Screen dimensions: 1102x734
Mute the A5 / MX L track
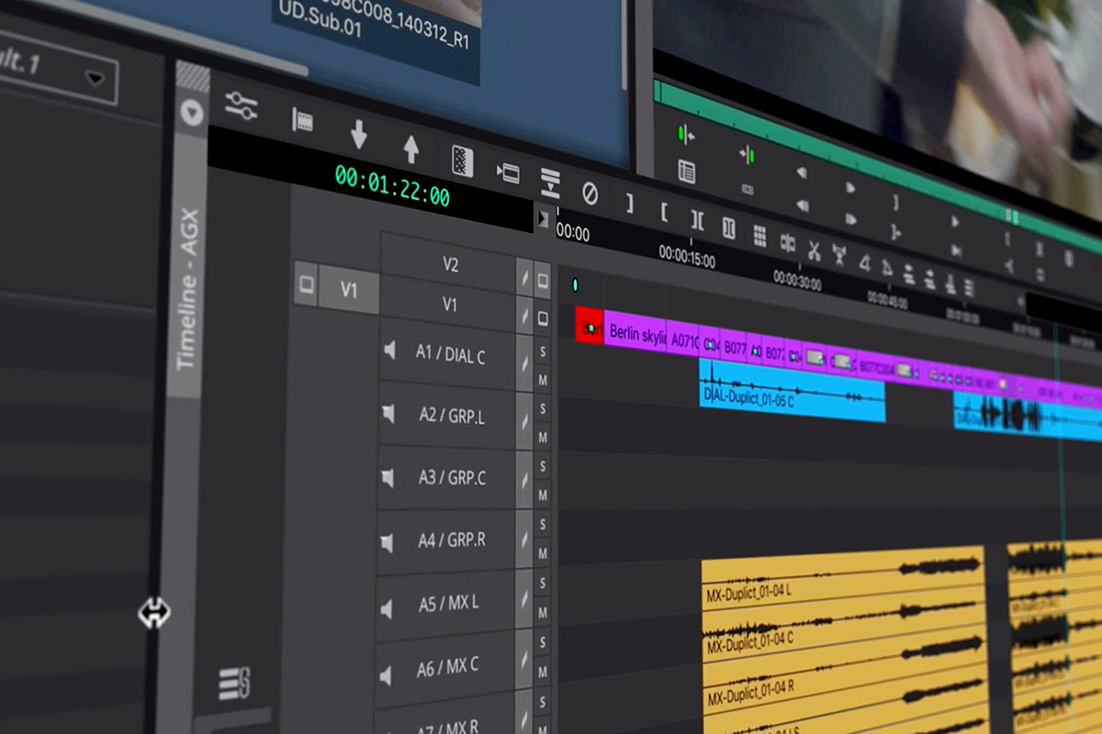tap(543, 611)
